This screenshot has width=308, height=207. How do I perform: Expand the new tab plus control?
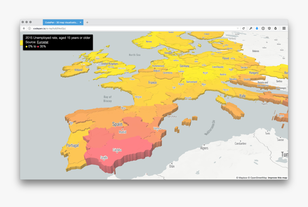point(87,22)
